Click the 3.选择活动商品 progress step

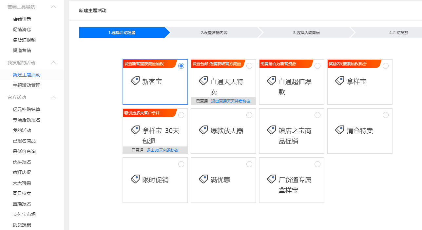click(x=306, y=33)
